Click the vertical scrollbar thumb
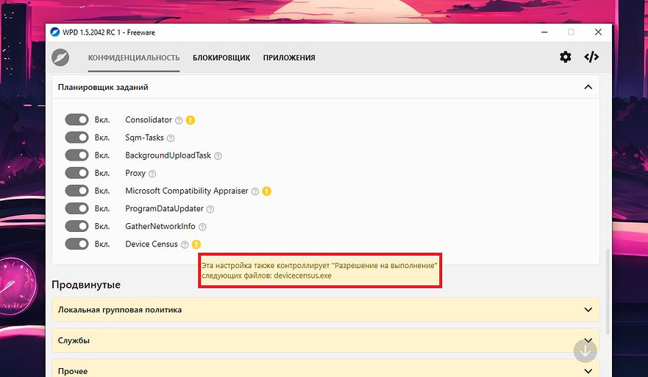The height and width of the screenshot is (377, 648). (607, 291)
